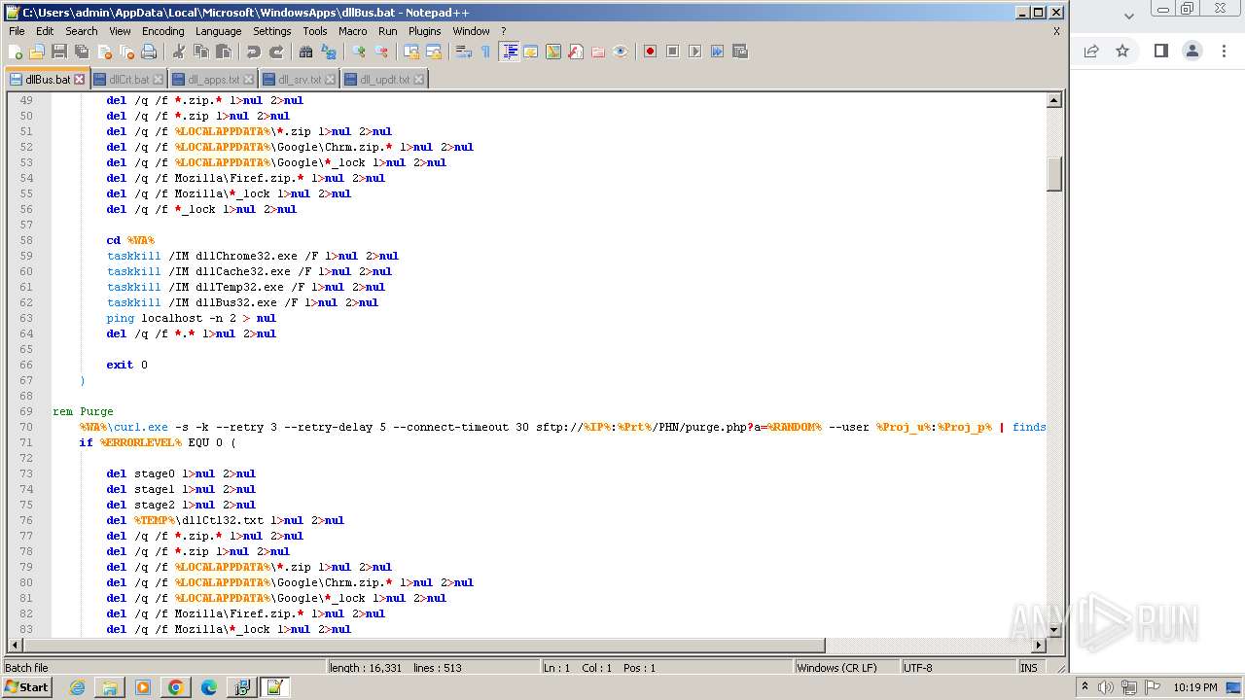Start macro recording with the red record icon
Image resolution: width=1245 pixels, height=700 pixels.
pos(650,52)
